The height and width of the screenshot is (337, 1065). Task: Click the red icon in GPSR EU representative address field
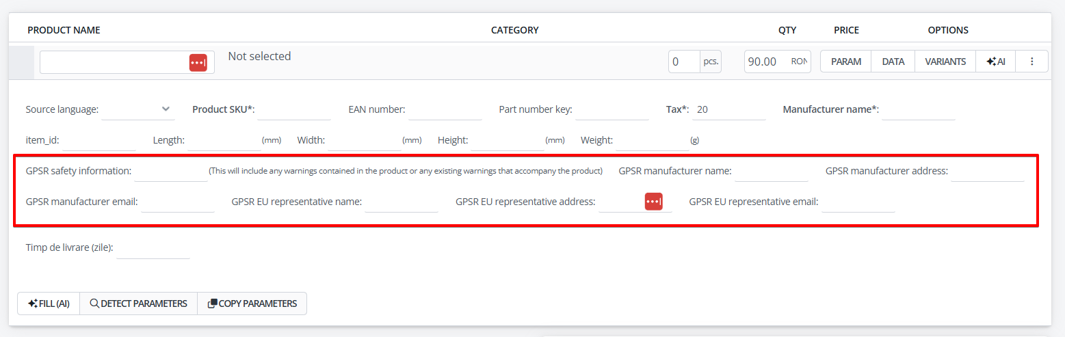coord(653,201)
